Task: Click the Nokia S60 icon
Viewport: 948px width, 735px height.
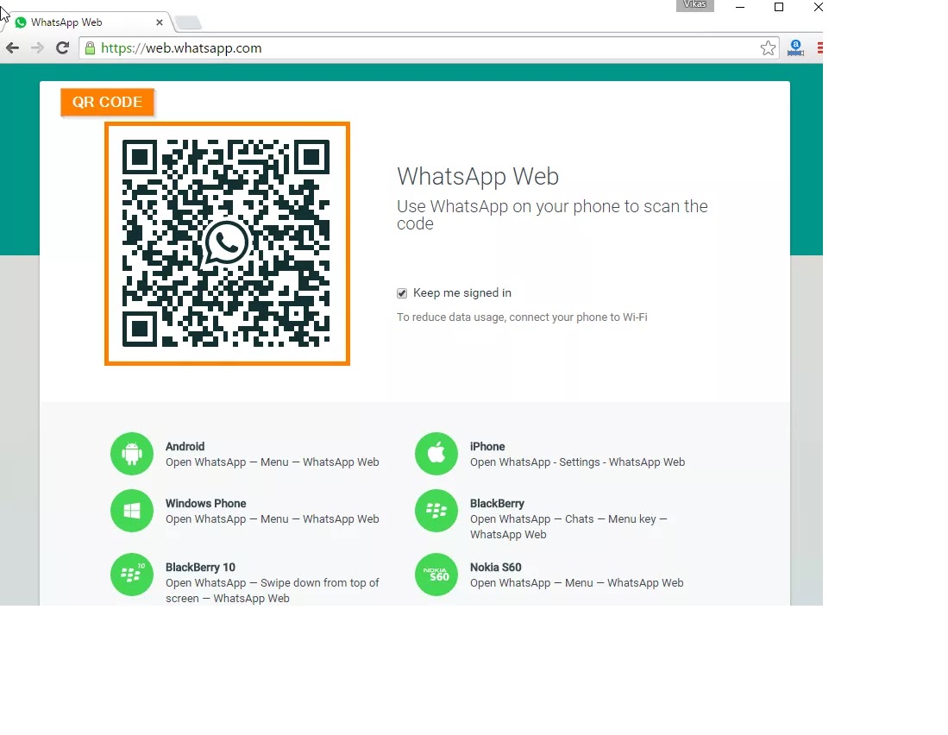Action: pos(436,575)
